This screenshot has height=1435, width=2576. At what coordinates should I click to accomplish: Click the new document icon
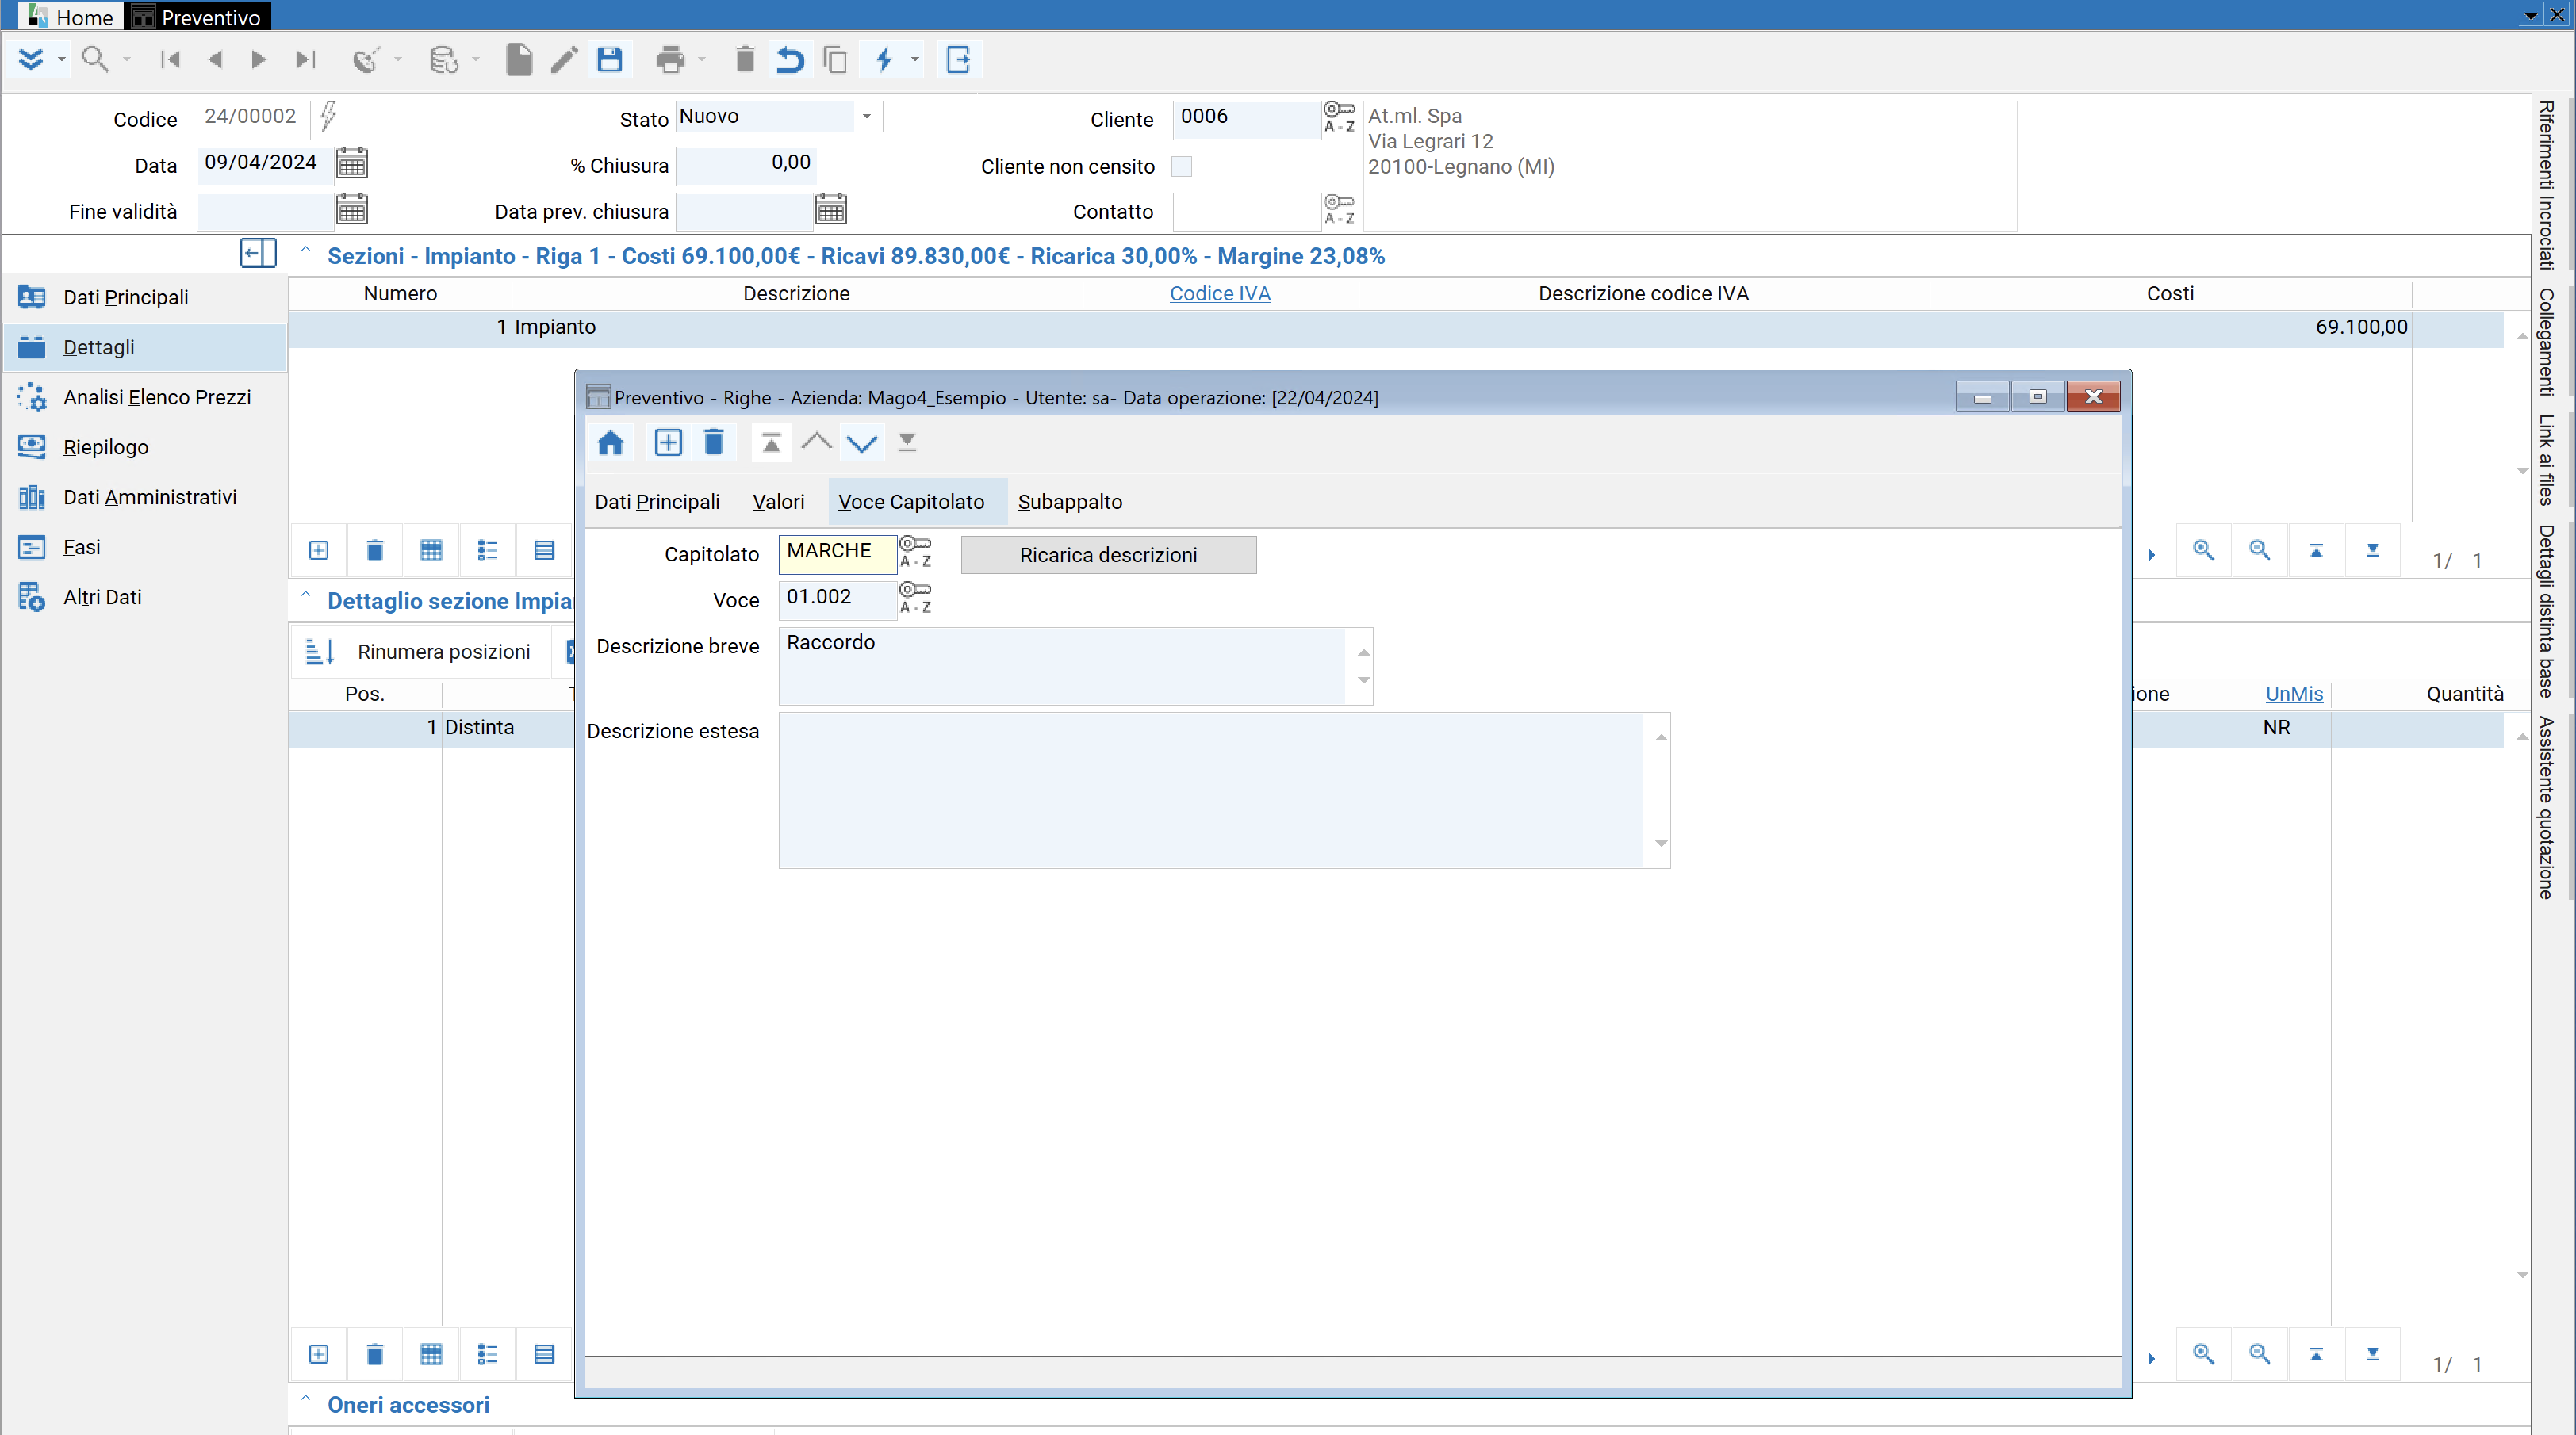pyautogui.click(x=519, y=60)
